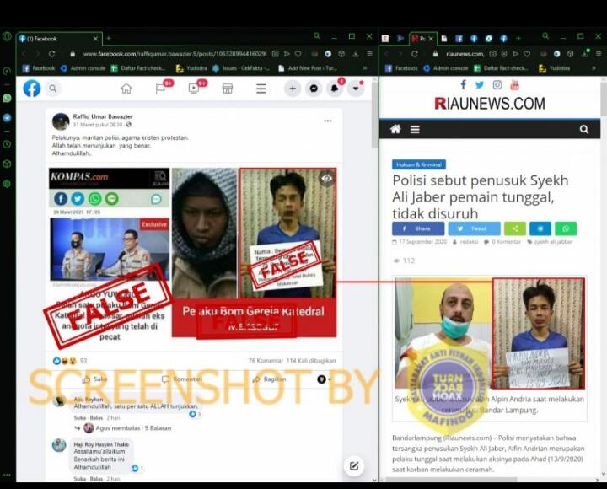Expand more bookmarks chevron in left window
The width and height of the screenshot is (607, 489).
[365, 68]
